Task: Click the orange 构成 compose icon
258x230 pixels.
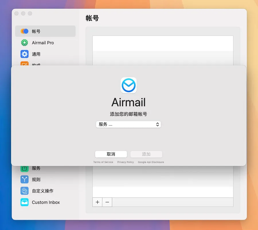Action: [x=25, y=64]
